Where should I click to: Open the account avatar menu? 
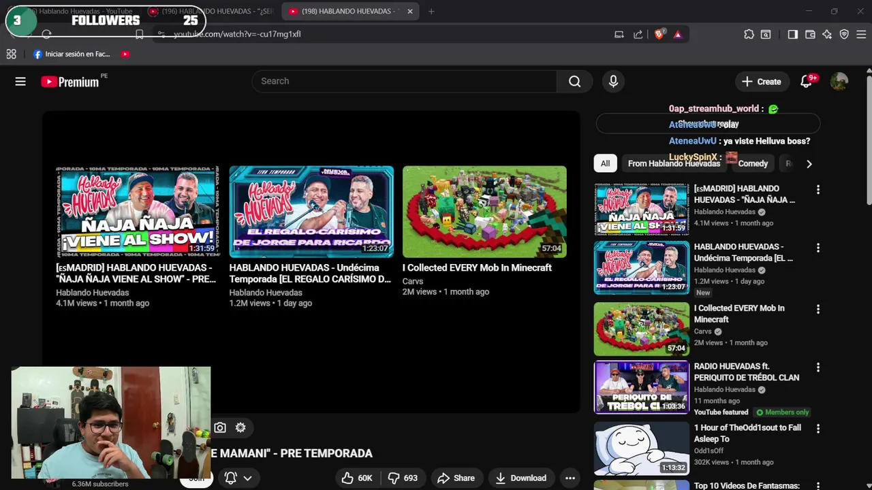tap(839, 82)
